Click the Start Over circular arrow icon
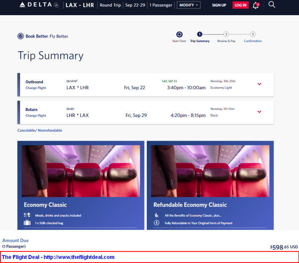The width and height of the screenshot is (299, 263). coord(179,34)
